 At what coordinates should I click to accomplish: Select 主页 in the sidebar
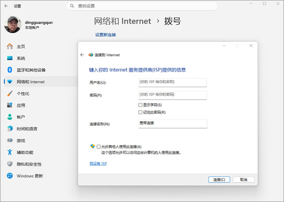21,46
